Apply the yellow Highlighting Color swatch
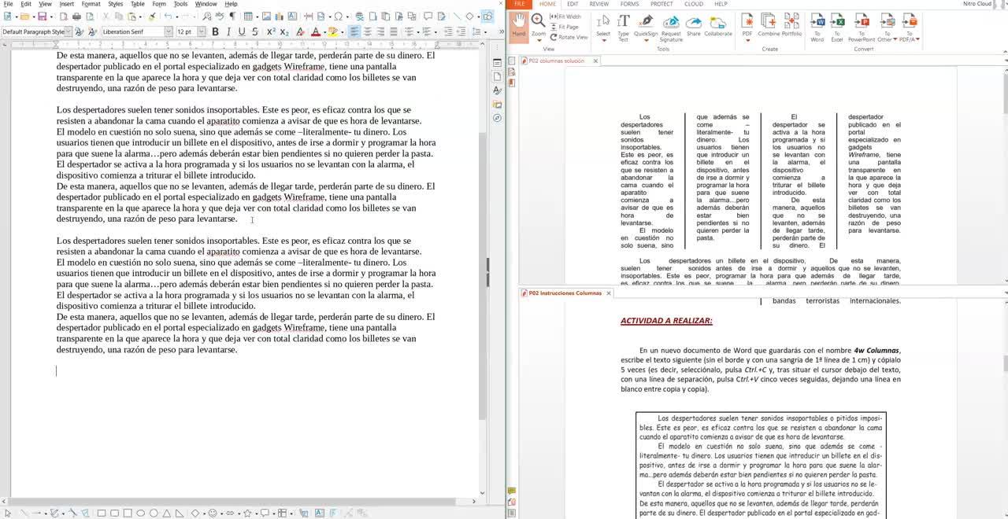The width and height of the screenshot is (1008, 519). click(x=333, y=31)
